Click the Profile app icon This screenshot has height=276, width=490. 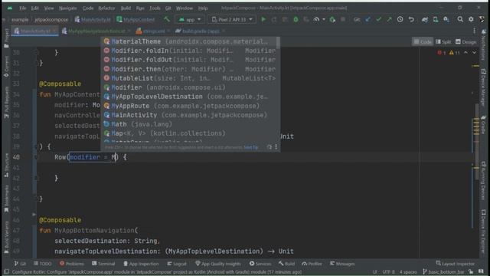click(316, 19)
